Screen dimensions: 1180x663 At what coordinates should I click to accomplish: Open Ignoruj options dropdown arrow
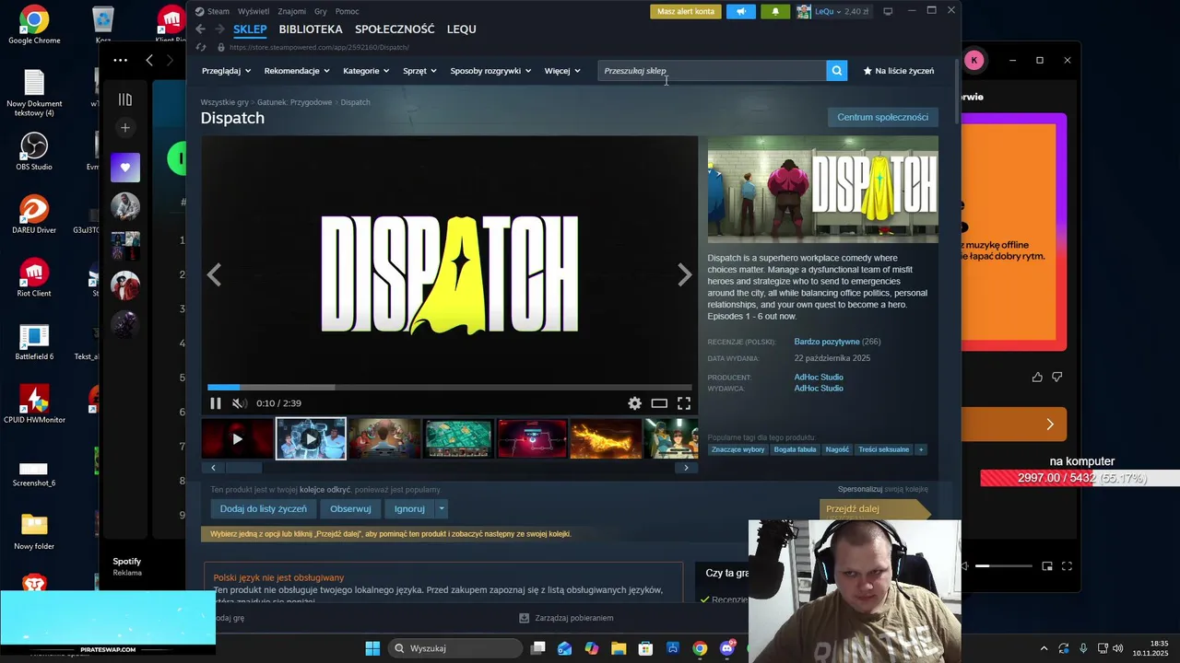click(442, 508)
